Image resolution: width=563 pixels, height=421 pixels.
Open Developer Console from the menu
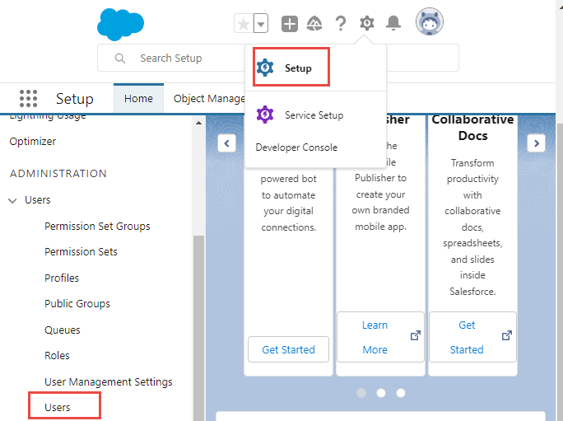click(x=296, y=147)
